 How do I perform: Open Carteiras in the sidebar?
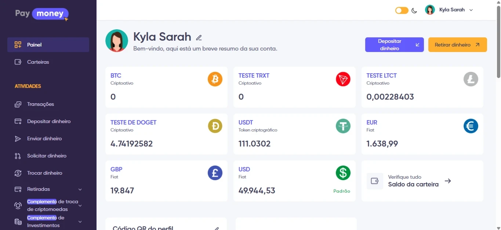coord(38,62)
